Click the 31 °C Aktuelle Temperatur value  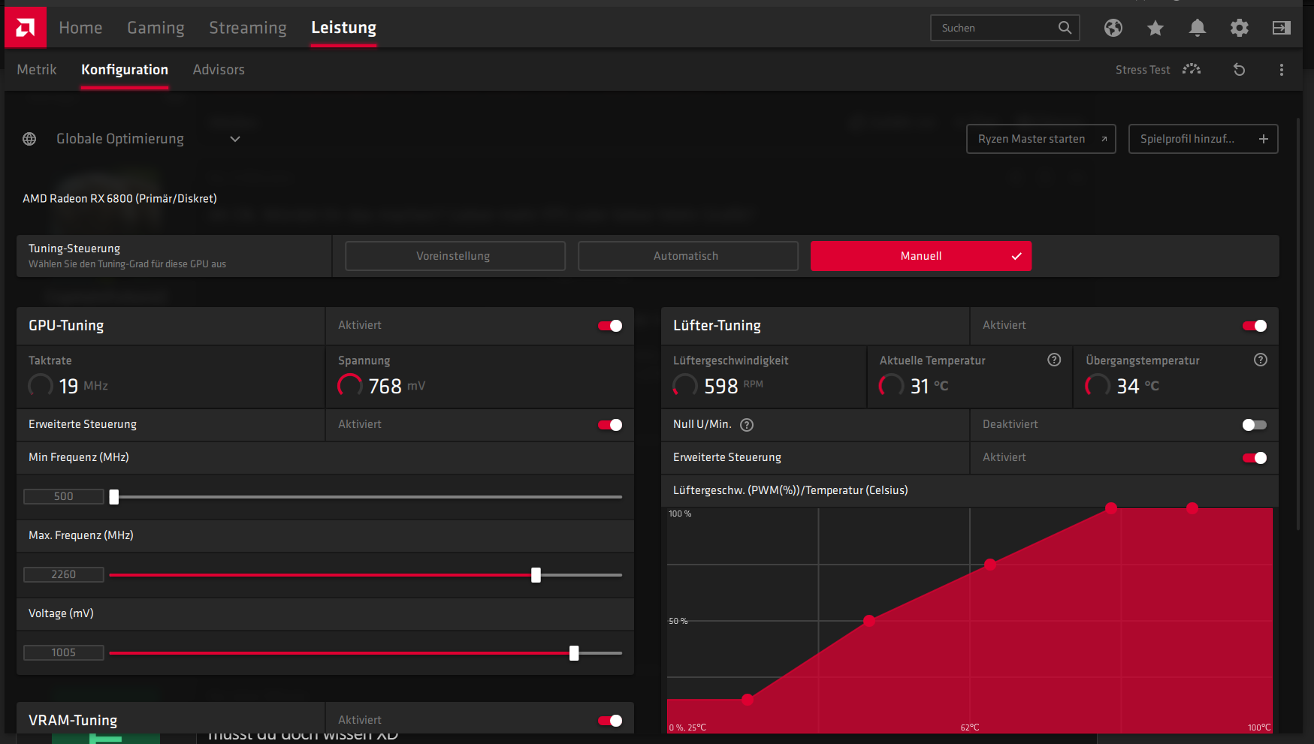coord(929,386)
